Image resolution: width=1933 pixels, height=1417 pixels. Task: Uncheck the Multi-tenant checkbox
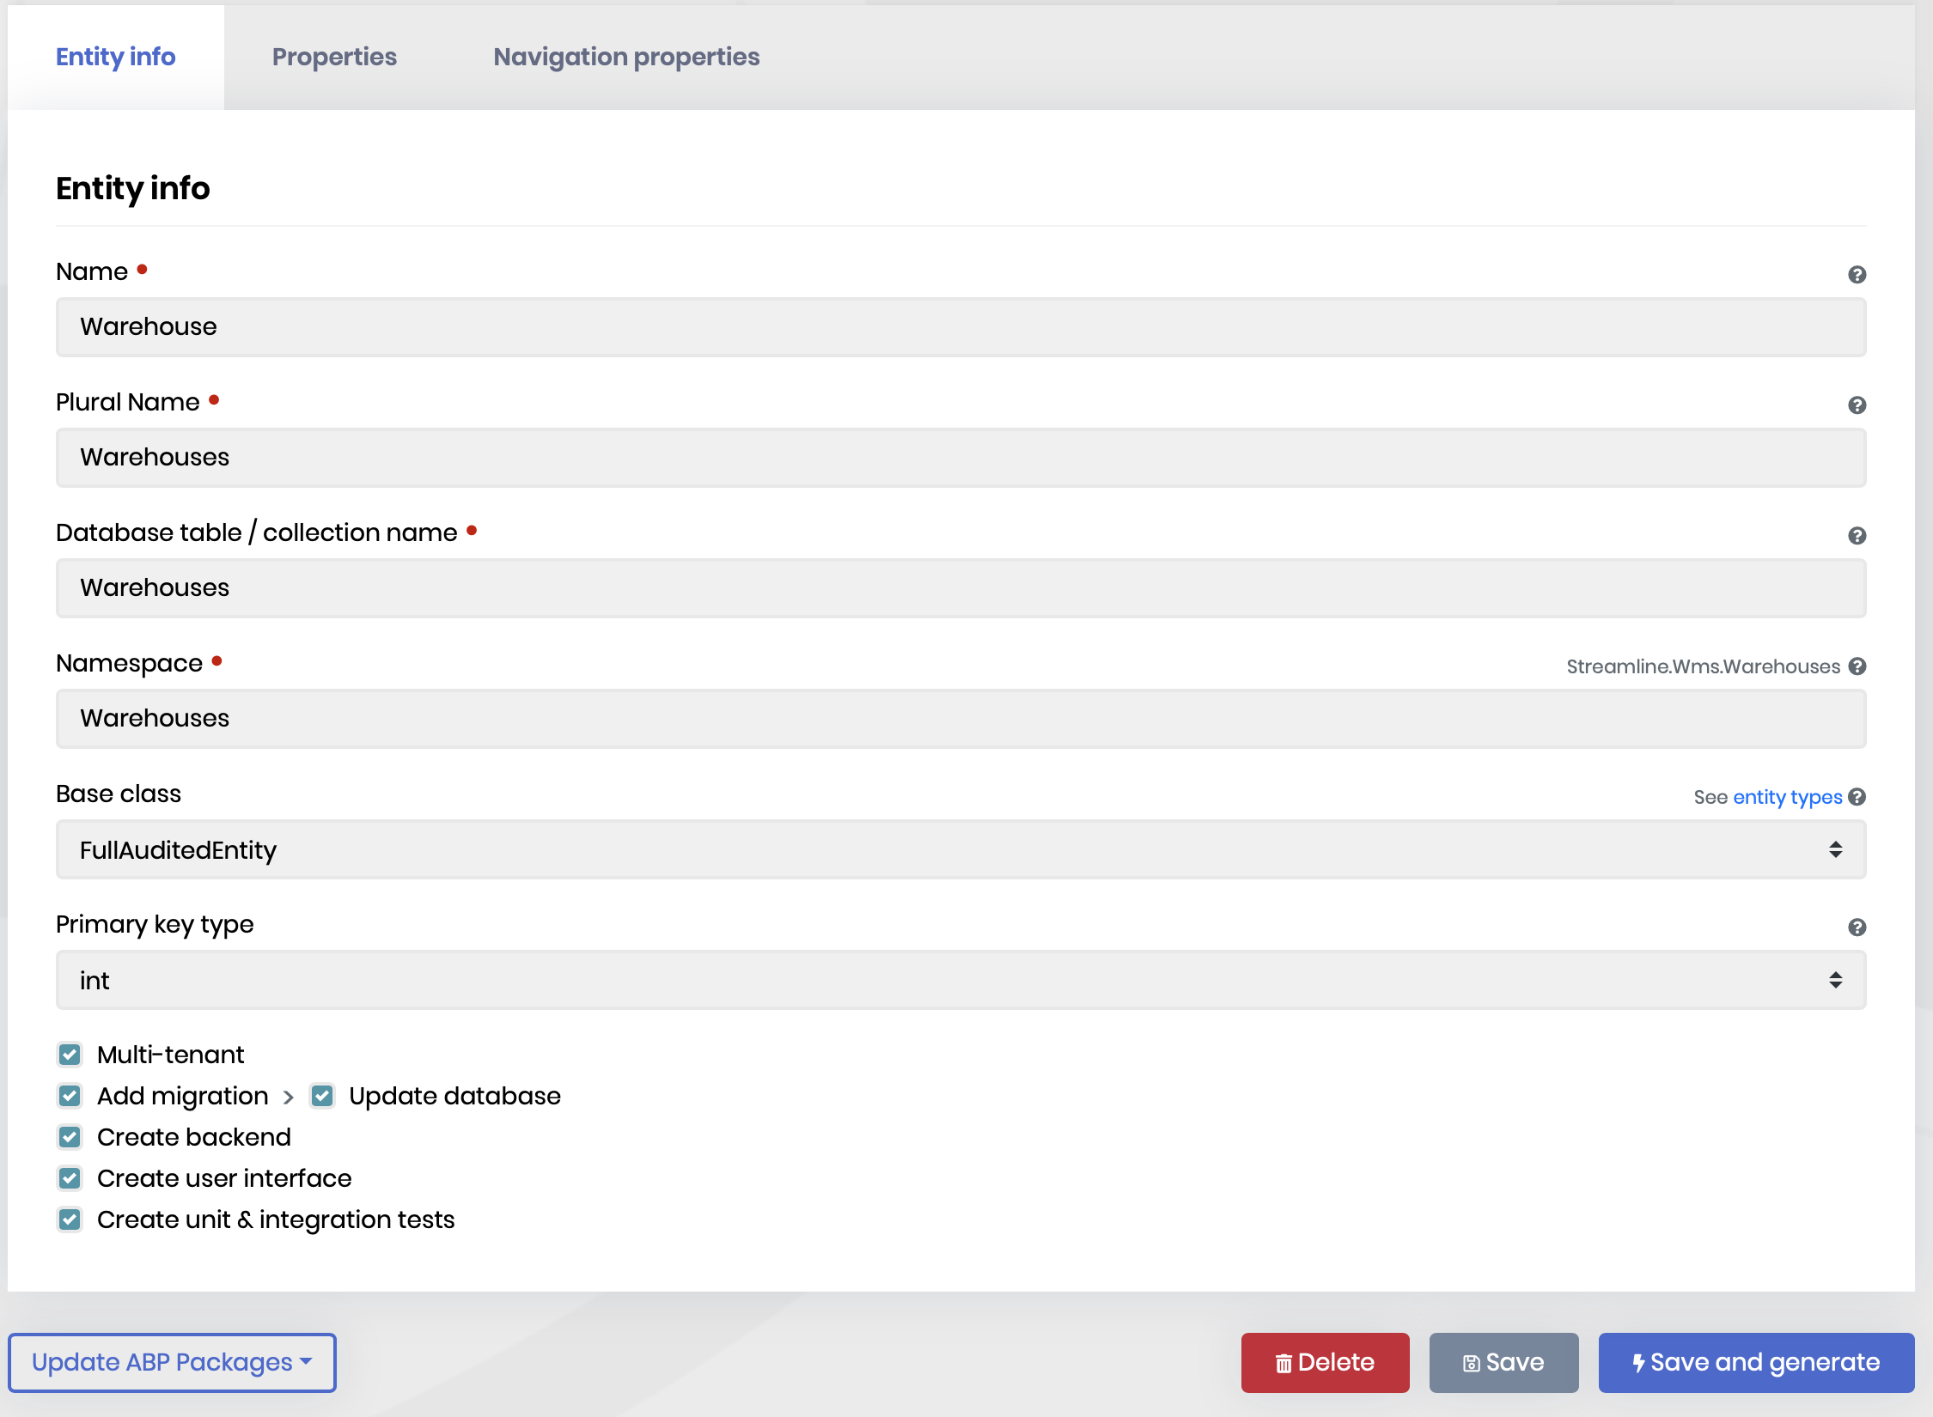(x=70, y=1055)
